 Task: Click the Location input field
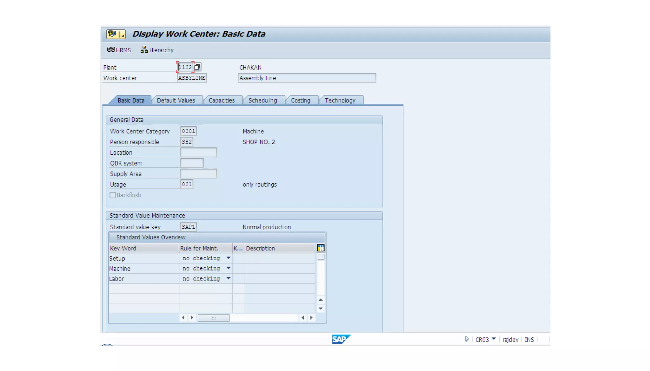(198, 153)
